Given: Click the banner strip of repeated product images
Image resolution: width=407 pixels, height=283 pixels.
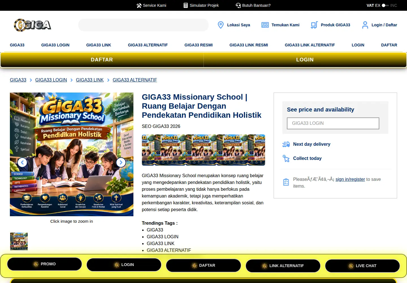Looking at the screenshot, I should (203, 150).
